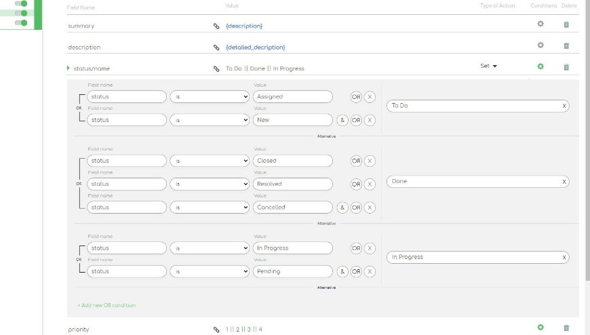The height and width of the screenshot is (335, 590).
Task: Delete the status/name field row
Action: tap(566, 67)
